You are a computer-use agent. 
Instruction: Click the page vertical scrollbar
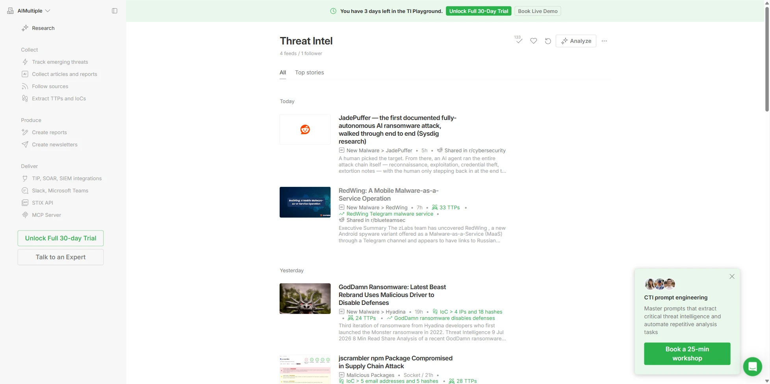[x=767, y=59]
